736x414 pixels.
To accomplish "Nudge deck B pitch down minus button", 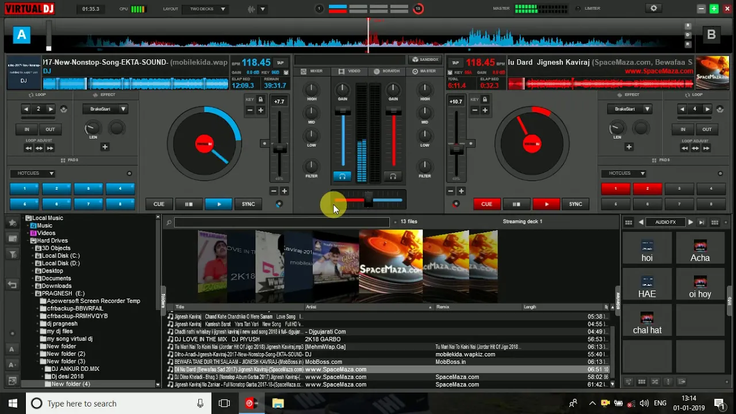I will (451, 191).
